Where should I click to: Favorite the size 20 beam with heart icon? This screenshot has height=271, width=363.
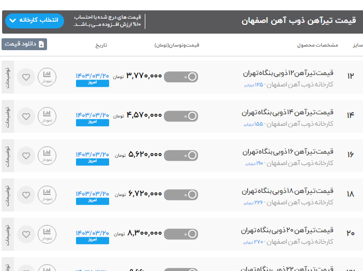pos(26,234)
